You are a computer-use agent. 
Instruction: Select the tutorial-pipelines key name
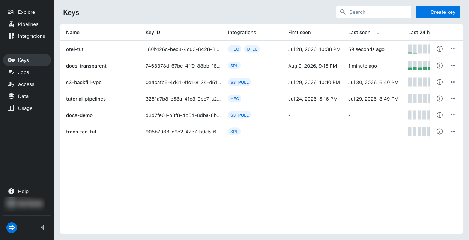(86, 99)
